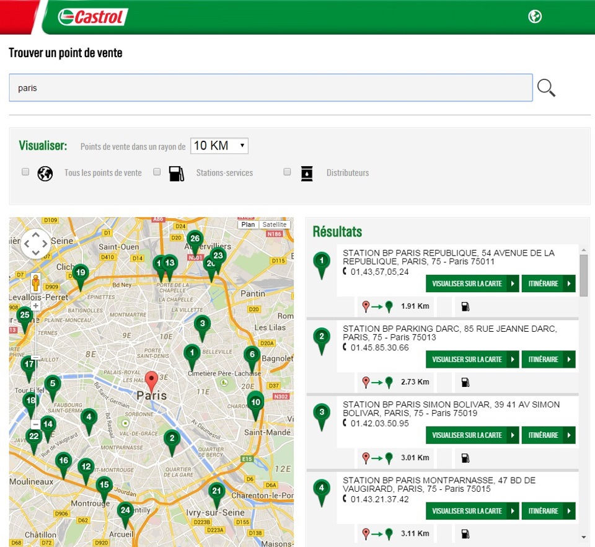
Task: Click the map zoom in plus button
Action: [x=36, y=306]
